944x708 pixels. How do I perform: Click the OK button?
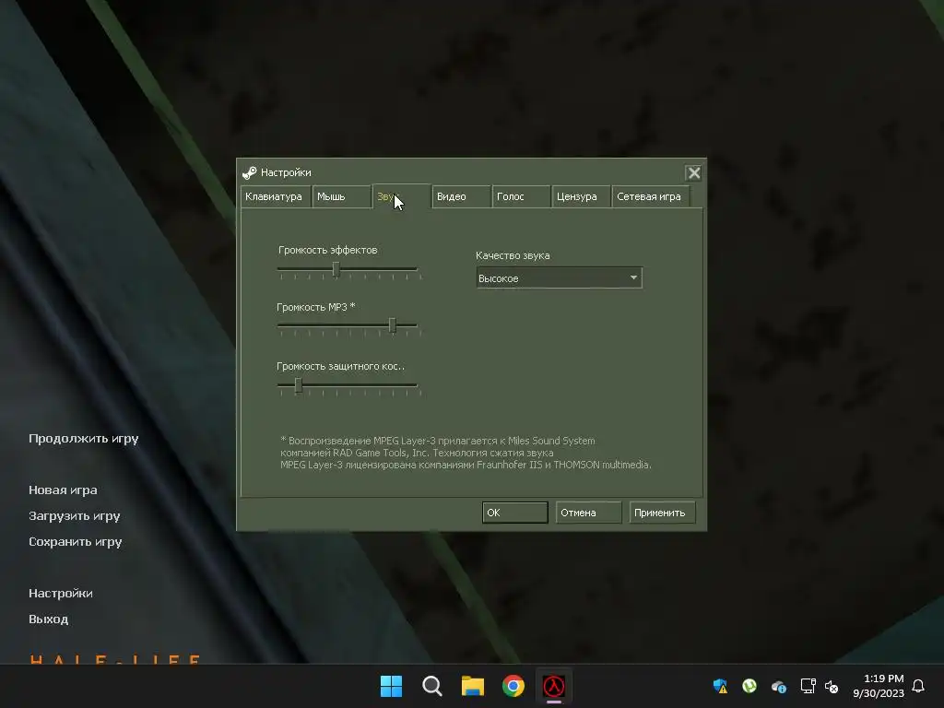coord(514,513)
